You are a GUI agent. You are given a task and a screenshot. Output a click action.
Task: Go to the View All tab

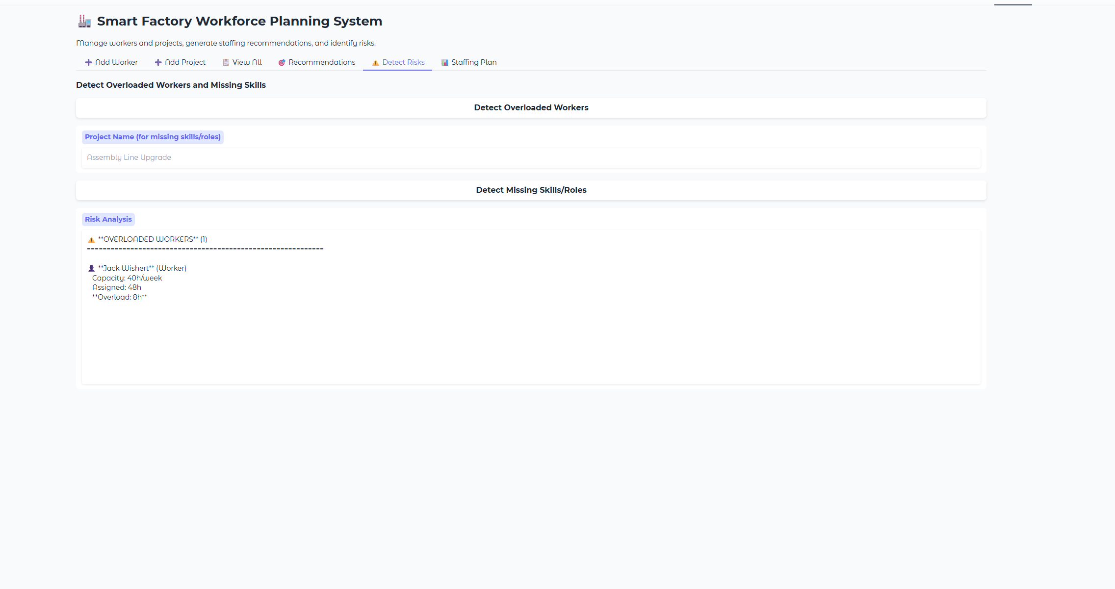pos(242,62)
